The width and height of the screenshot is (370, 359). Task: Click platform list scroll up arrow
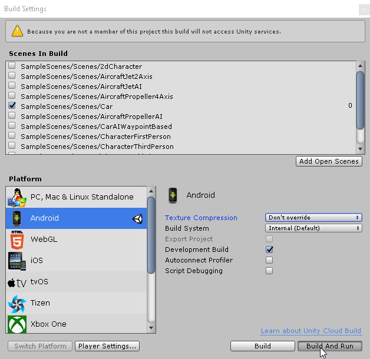coord(151,191)
